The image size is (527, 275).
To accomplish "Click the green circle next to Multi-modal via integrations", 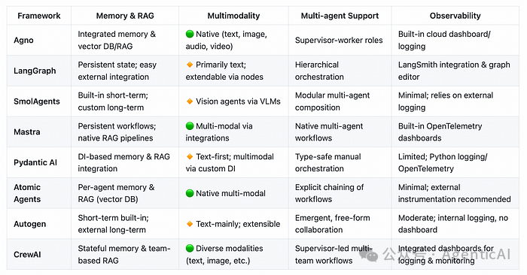I will pyautogui.click(x=190, y=125).
